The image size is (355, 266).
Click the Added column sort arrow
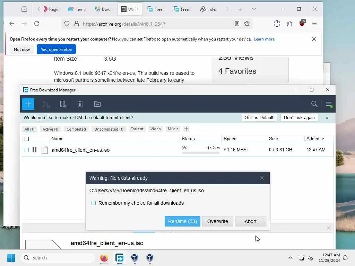tap(323, 139)
